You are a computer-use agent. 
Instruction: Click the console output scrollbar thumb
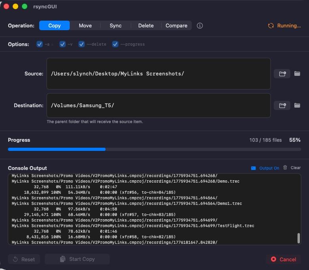298,238
